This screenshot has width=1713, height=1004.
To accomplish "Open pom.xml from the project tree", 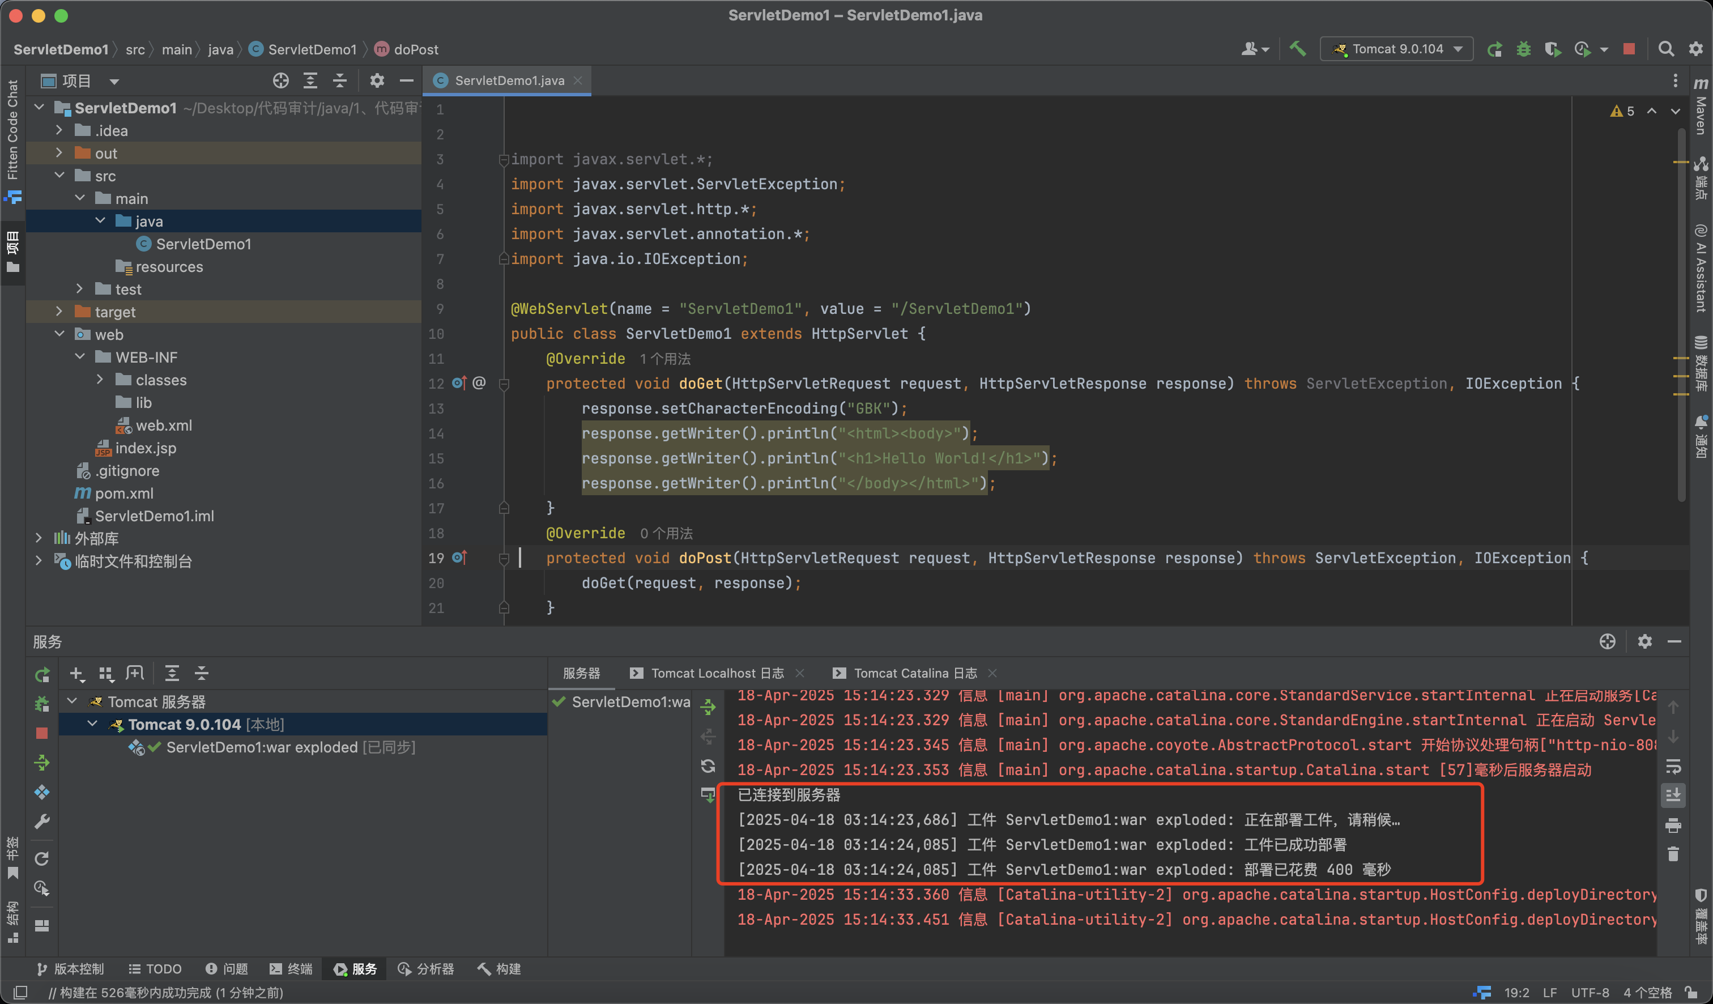I will (x=123, y=494).
